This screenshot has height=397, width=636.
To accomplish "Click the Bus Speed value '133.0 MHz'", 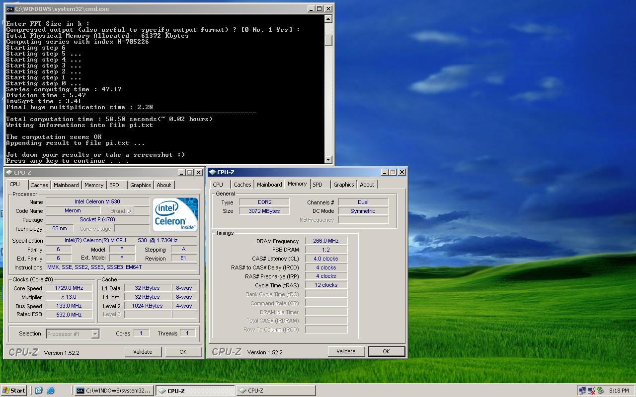I will pyautogui.click(x=69, y=306).
